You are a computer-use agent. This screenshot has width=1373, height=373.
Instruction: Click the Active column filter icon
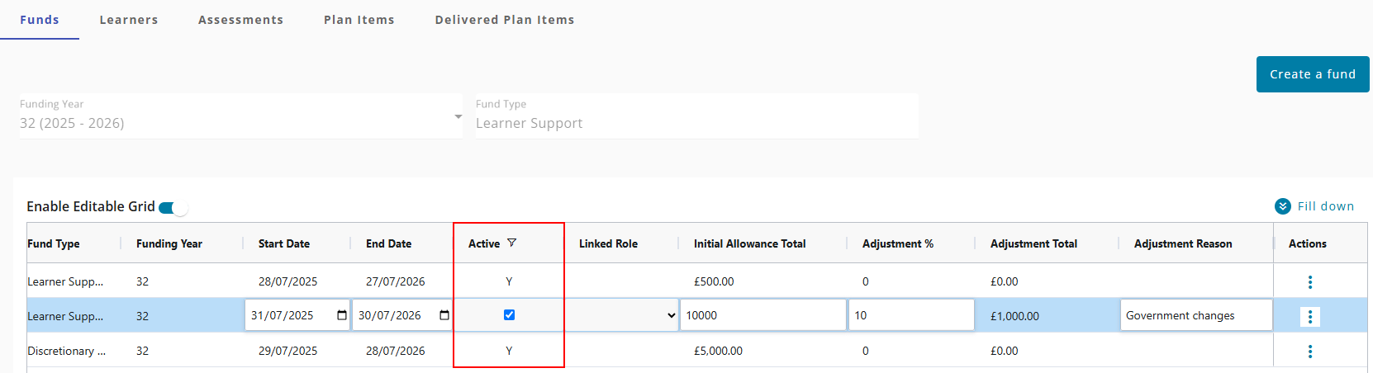click(x=511, y=243)
